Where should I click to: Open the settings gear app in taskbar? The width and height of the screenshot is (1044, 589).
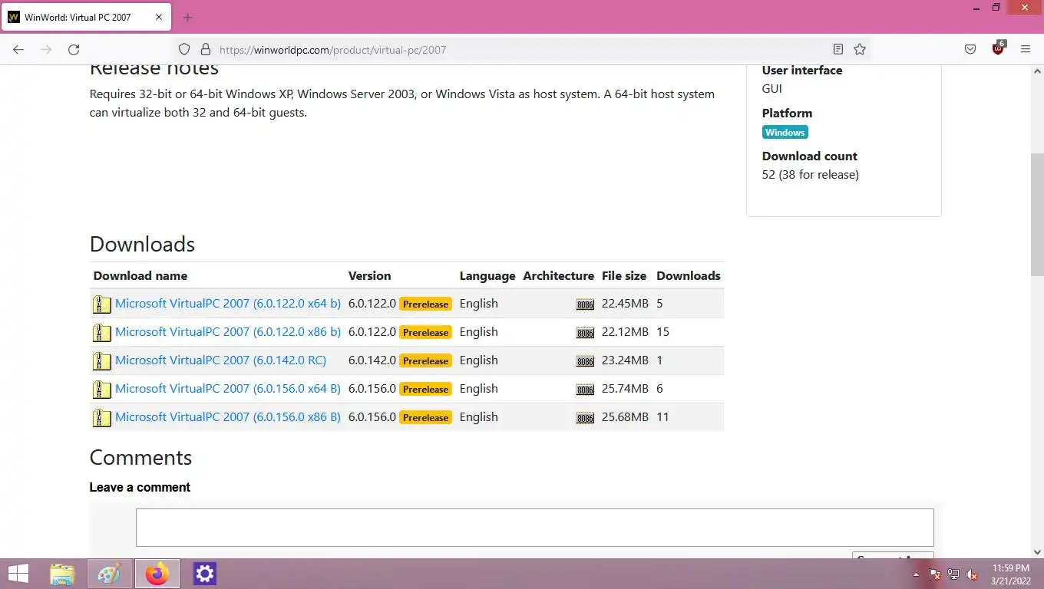click(x=205, y=574)
